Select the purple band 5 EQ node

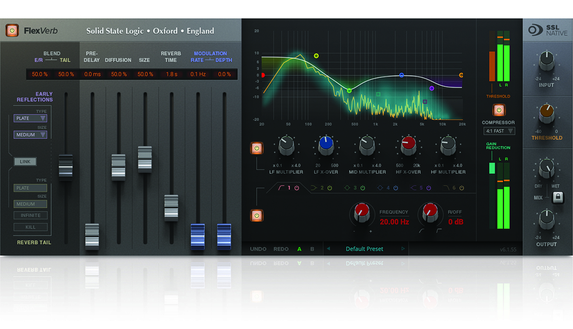(432, 88)
